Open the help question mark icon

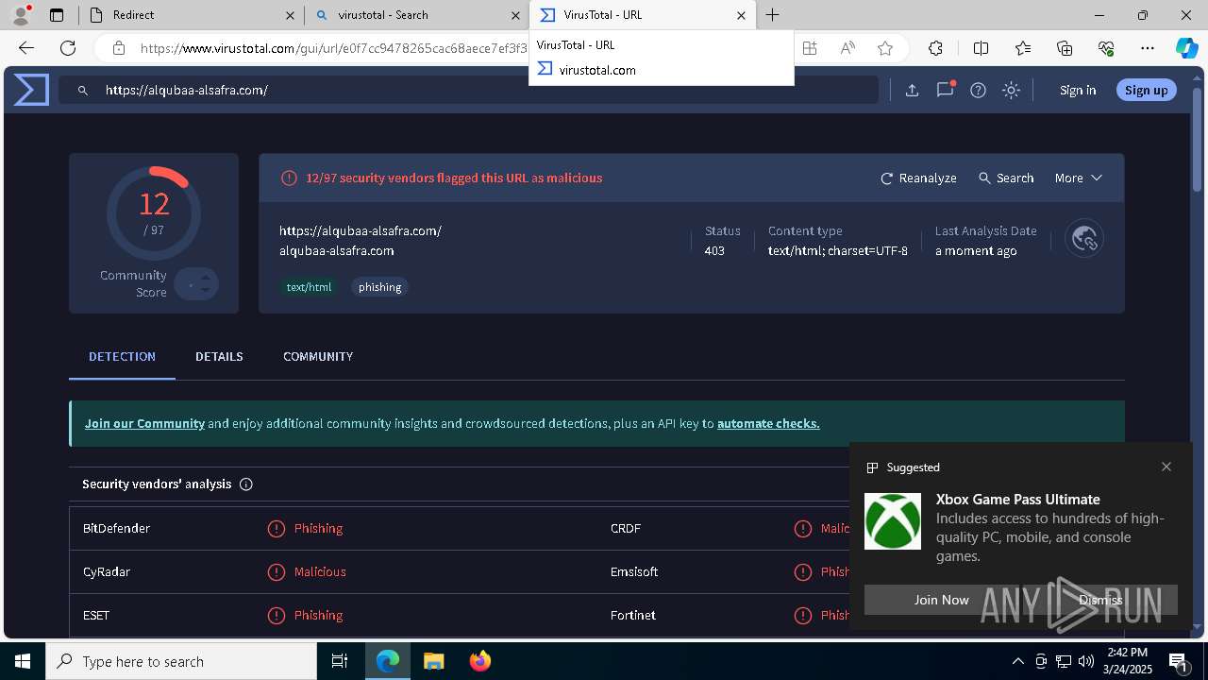pos(978,90)
